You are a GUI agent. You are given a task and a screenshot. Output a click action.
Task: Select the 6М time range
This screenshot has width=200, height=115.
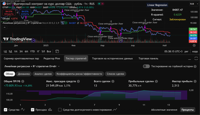pos(26,51)
